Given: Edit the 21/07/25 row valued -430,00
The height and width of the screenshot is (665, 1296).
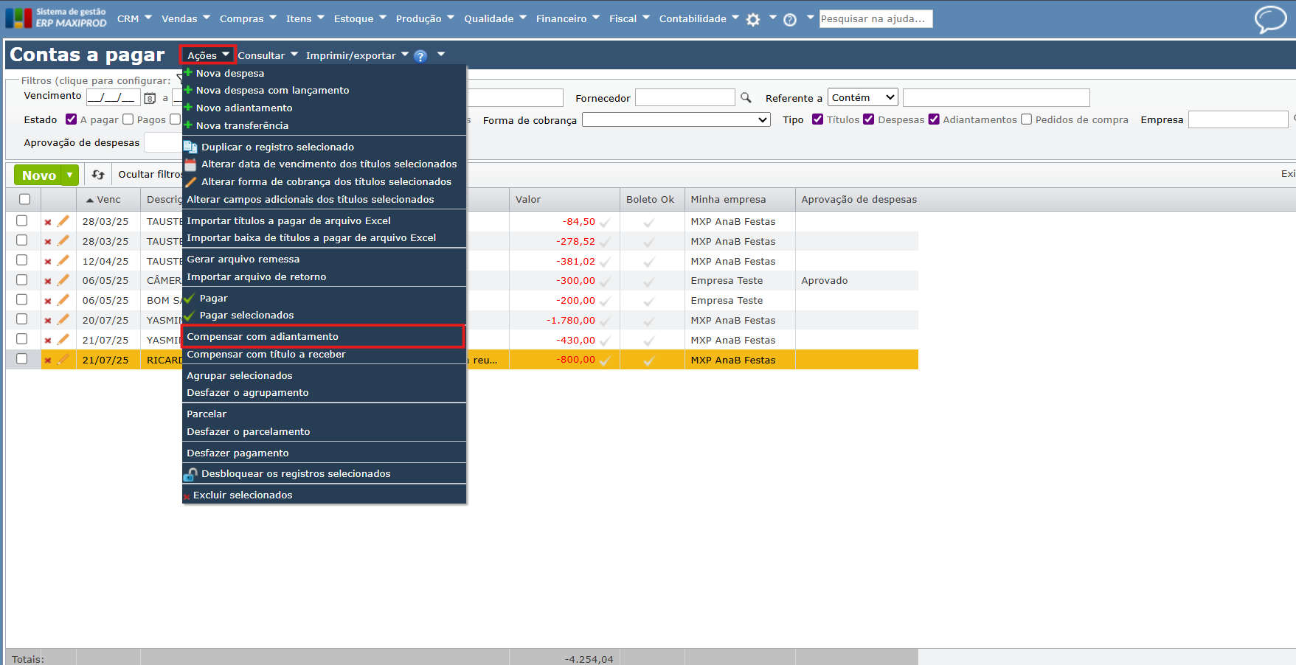Looking at the screenshot, I should (x=63, y=340).
